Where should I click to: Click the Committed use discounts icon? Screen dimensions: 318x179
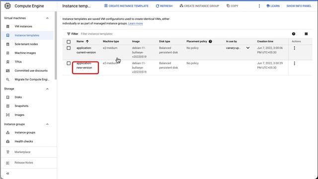tap(8, 71)
